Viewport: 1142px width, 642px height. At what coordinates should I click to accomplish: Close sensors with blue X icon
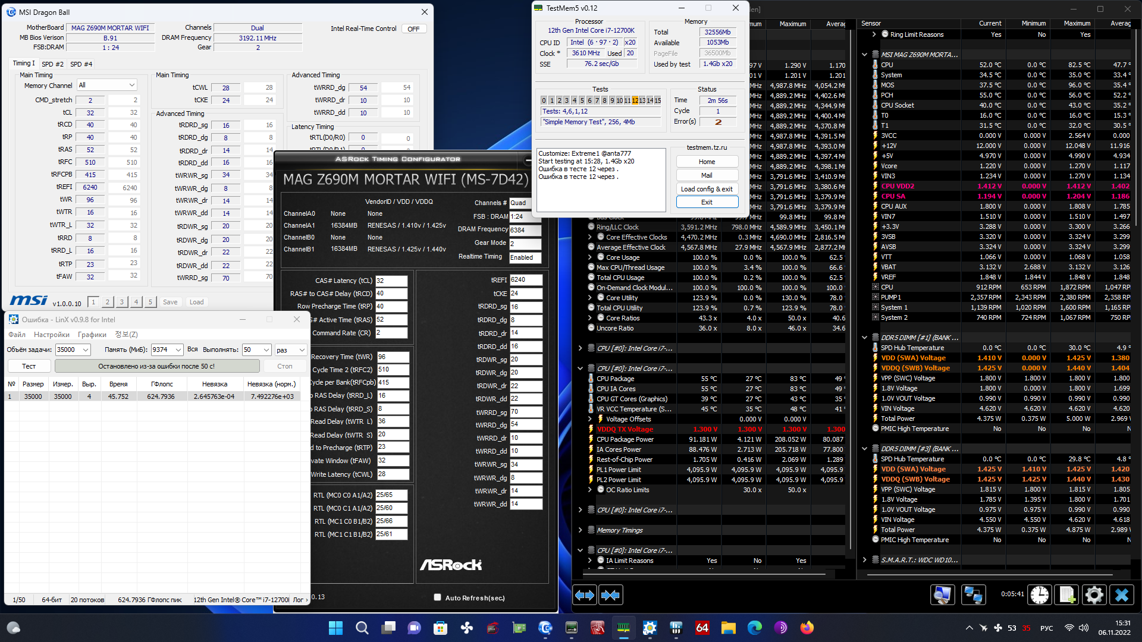coord(1121,595)
